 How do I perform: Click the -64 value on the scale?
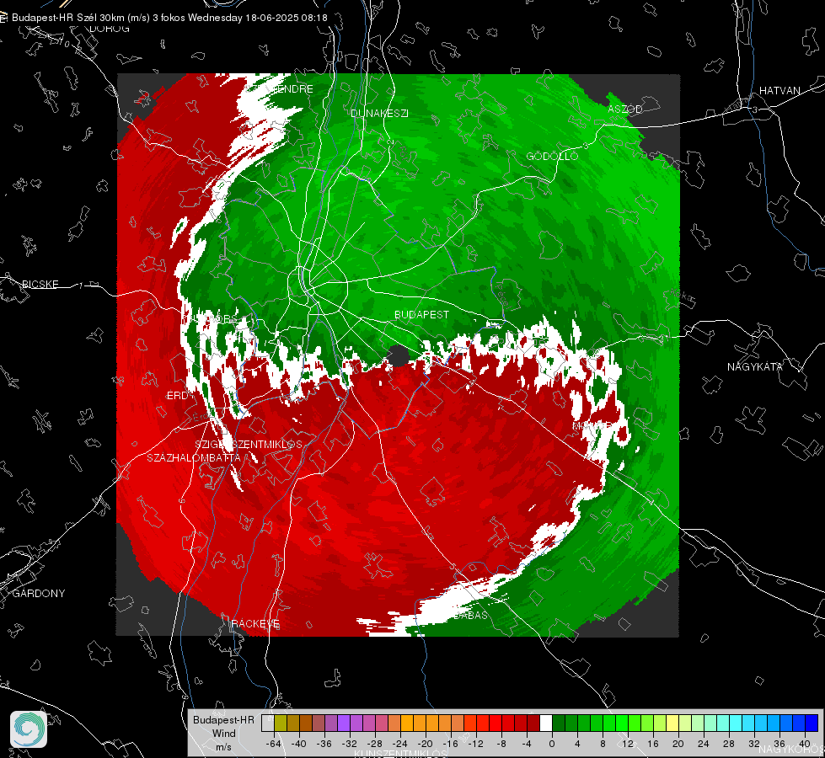pyautogui.click(x=274, y=744)
